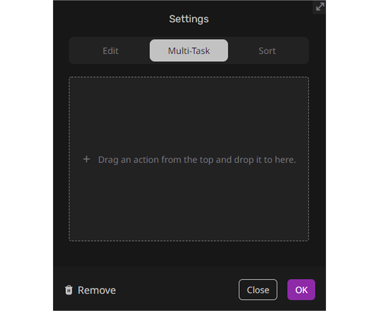Enlarge the Settings dialog with the diagonal arrows
This screenshot has width=379, height=311.
[320, 7]
